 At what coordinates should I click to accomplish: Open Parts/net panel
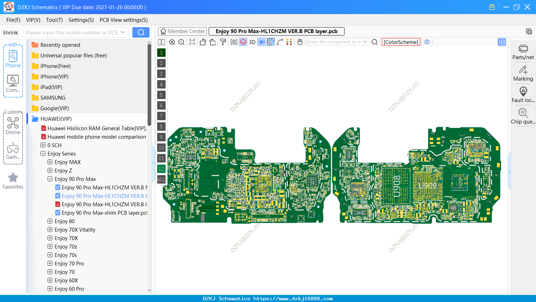coord(523,52)
